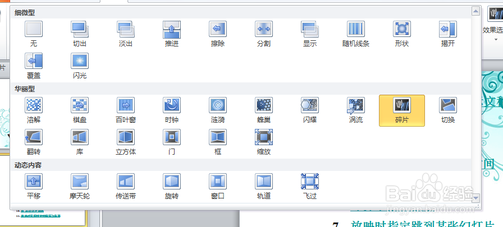Choose the 翻转 flip transition

tap(33, 142)
